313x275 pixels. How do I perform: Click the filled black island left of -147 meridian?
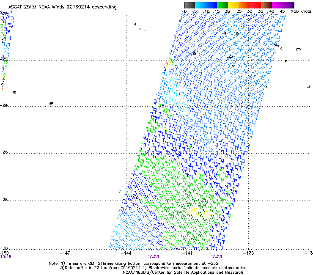(51, 103)
